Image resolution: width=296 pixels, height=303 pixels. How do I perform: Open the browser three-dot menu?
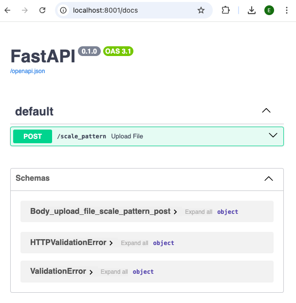tap(287, 10)
